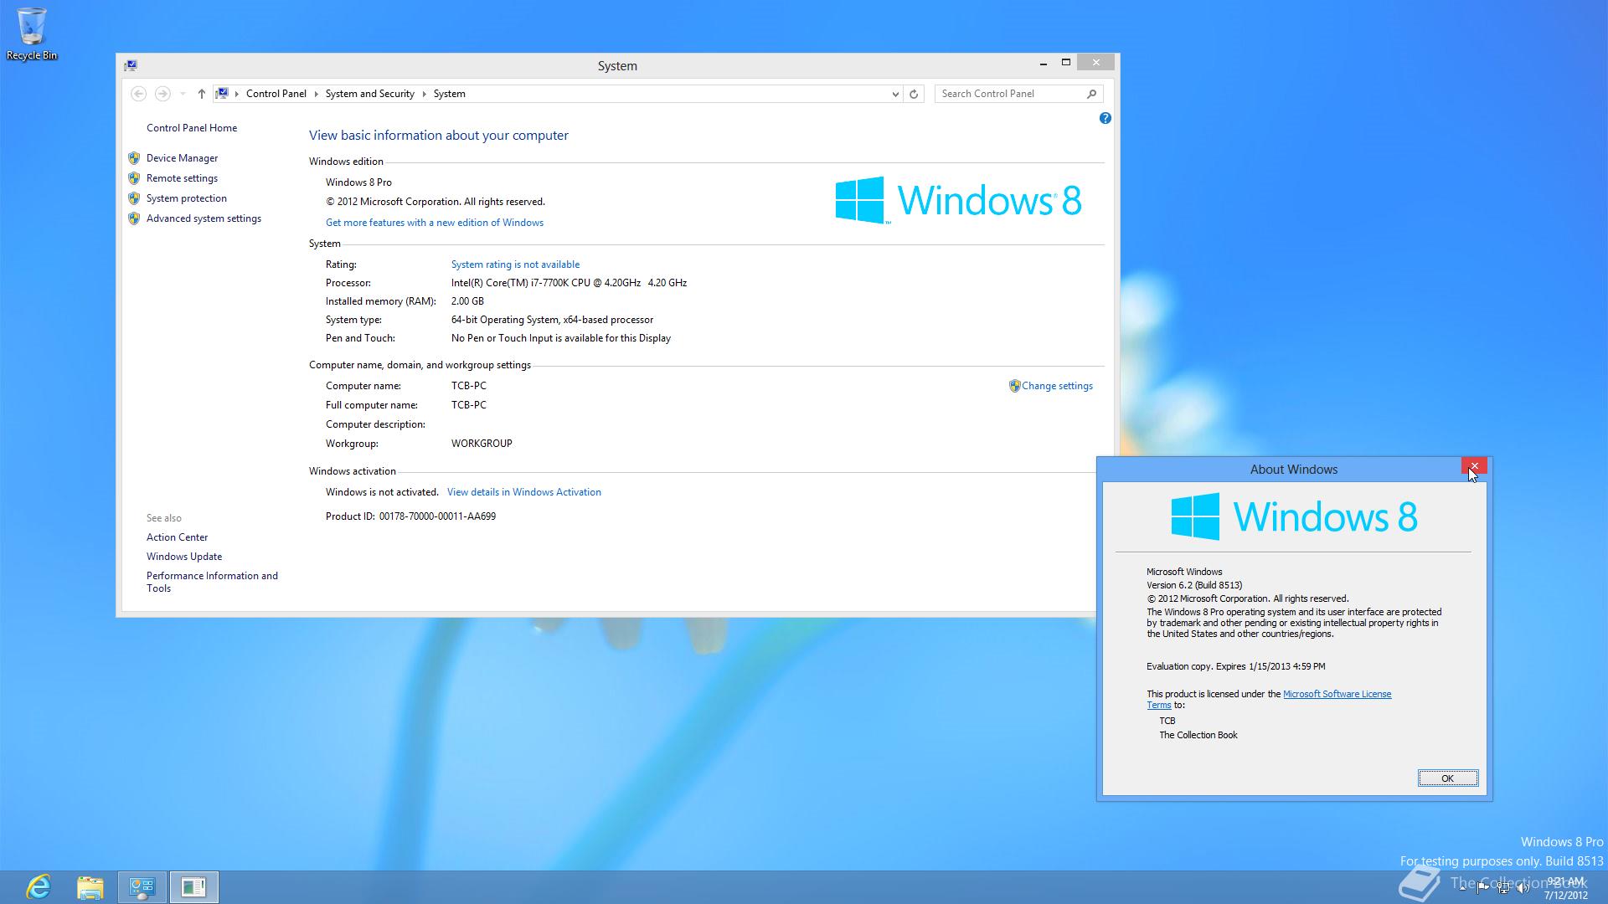Expand root chevron before Control Panel breadcrumb

tap(237, 94)
